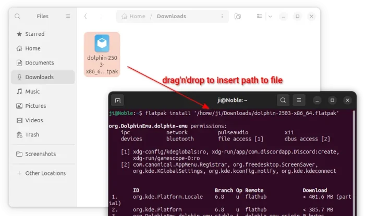
Task: Click 'Files' title in sidebar header
Action: [x=43, y=16]
